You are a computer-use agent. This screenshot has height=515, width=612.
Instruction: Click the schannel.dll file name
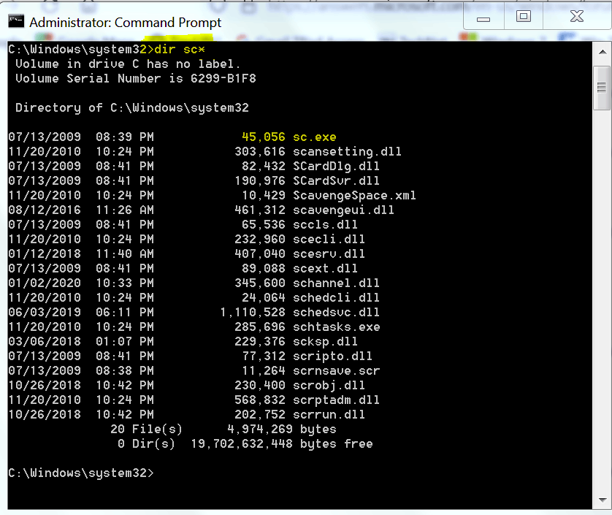[336, 283]
